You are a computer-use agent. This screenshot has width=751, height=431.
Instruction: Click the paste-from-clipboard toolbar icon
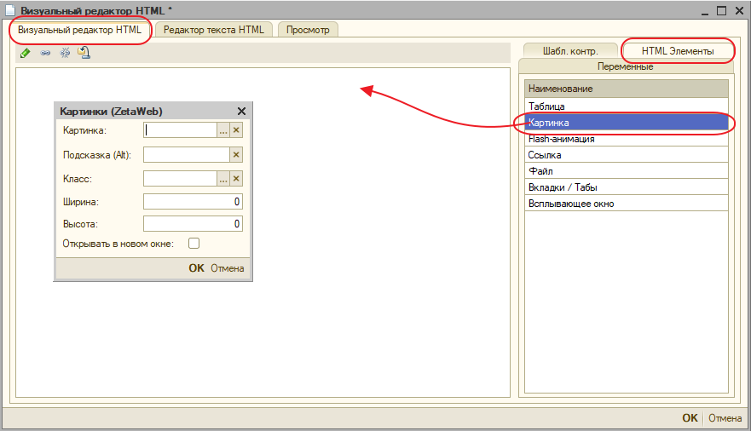pyautogui.click(x=84, y=52)
